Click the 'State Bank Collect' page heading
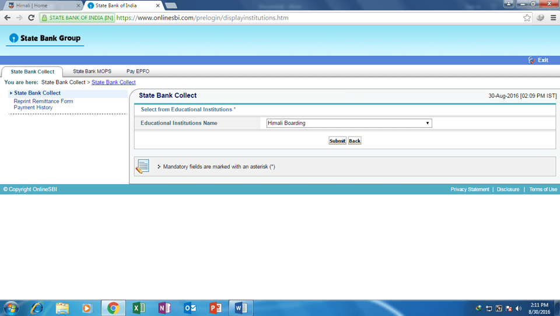 click(x=167, y=96)
